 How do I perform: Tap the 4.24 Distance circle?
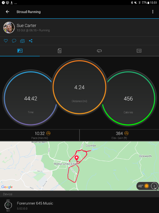[x=79, y=87]
